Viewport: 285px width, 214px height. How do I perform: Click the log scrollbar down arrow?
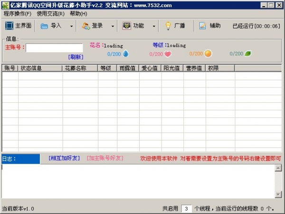pyautogui.click(x=278, y=195)
